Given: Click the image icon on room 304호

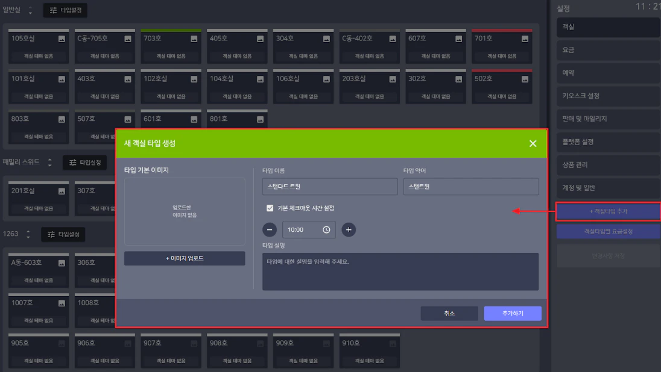Looking at the screenshot, I should (x=326, y=39).
